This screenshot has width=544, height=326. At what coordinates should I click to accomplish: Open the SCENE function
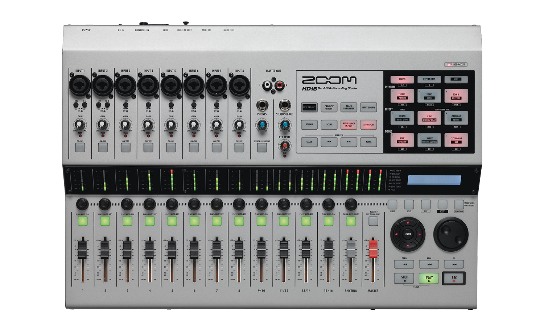(x=329, y=125)
